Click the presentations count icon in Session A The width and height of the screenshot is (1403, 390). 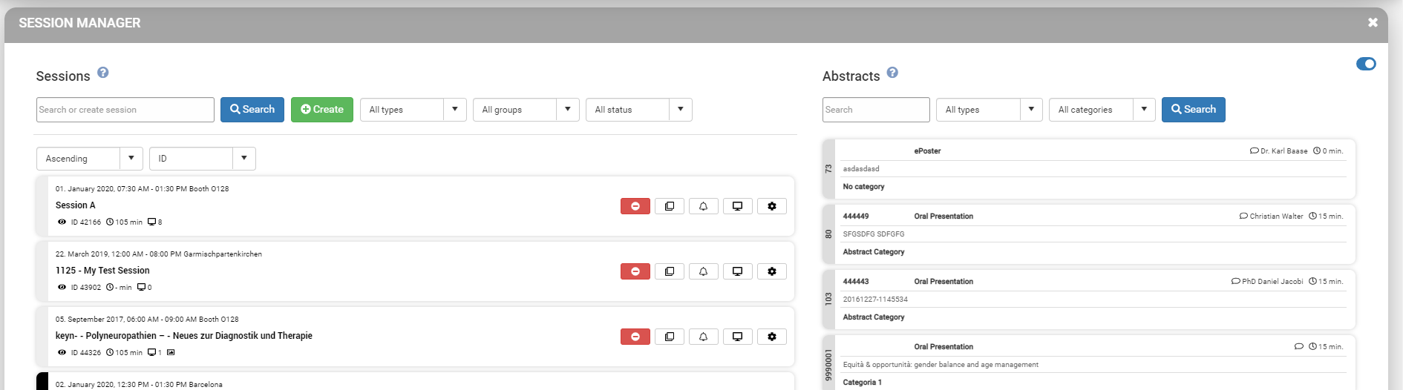(x=152, y=222)
